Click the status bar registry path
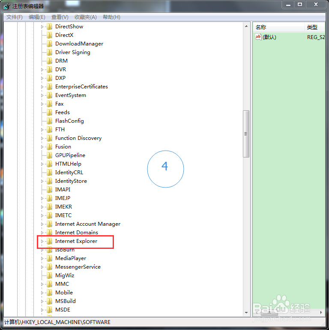 (x=57, y=322)
